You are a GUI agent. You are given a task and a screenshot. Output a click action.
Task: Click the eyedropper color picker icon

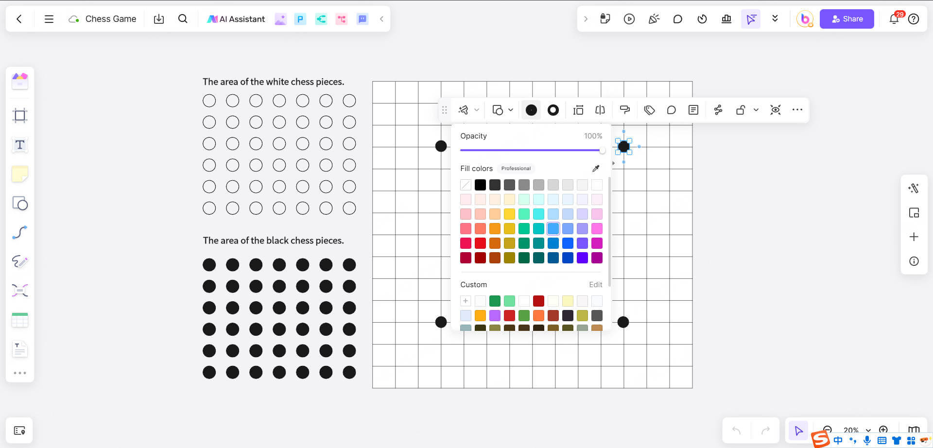(x=596, y=169)
